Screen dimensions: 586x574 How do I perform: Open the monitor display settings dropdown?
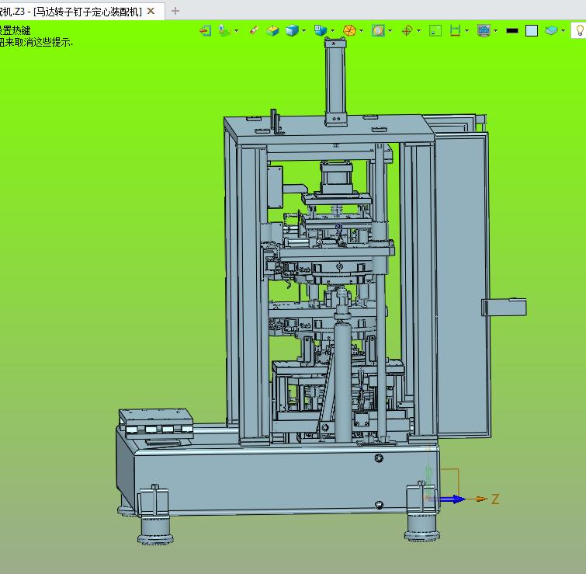point(495,30)
